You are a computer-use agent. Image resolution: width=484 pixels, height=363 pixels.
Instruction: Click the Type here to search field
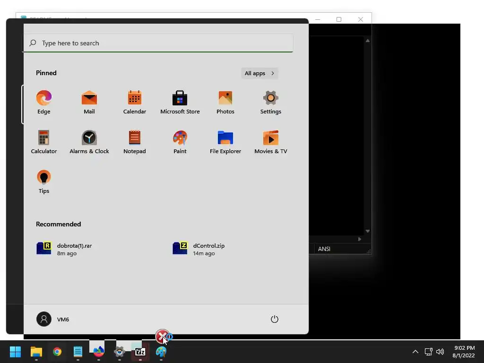158,43
